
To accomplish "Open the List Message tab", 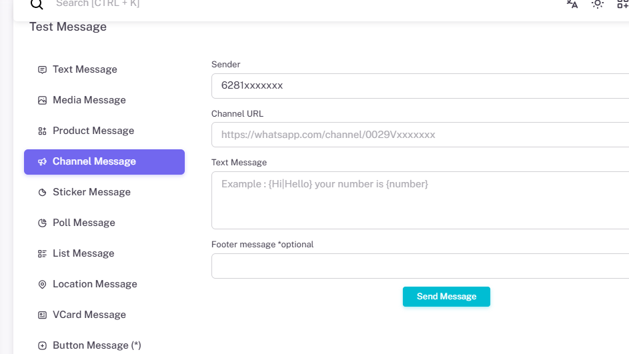I will click(x=83, y=253).
